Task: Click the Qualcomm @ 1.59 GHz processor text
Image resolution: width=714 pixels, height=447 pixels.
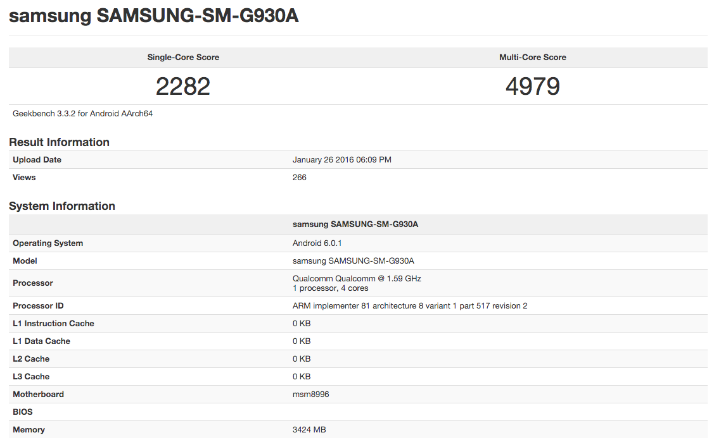Action: [x=357, y=278]
